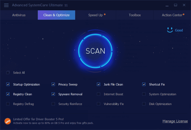Check the Disk Optimization box
Image resolution: width=191 pixels, height=130 pixels.
(144, 104)
